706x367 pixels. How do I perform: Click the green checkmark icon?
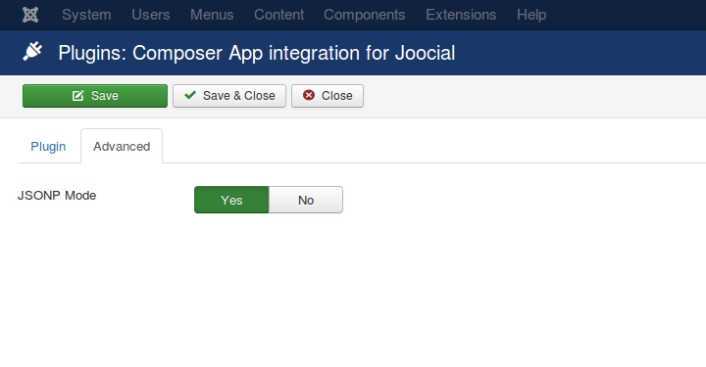(190, 95)
